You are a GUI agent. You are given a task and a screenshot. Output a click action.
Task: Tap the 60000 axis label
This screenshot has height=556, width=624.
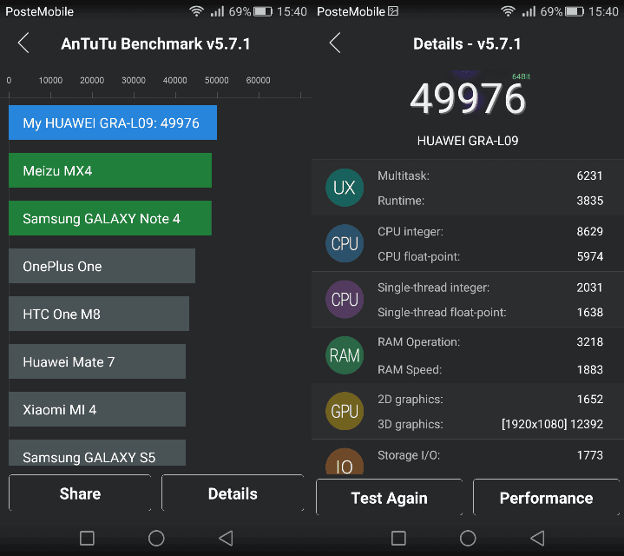pyautogui.click(x=258, y=80)
